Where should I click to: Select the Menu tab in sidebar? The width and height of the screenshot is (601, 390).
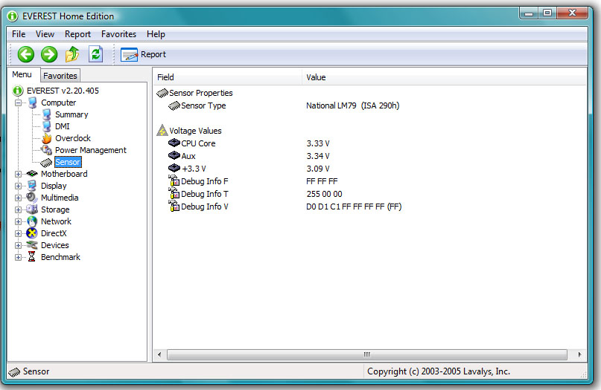click(22, 74)
